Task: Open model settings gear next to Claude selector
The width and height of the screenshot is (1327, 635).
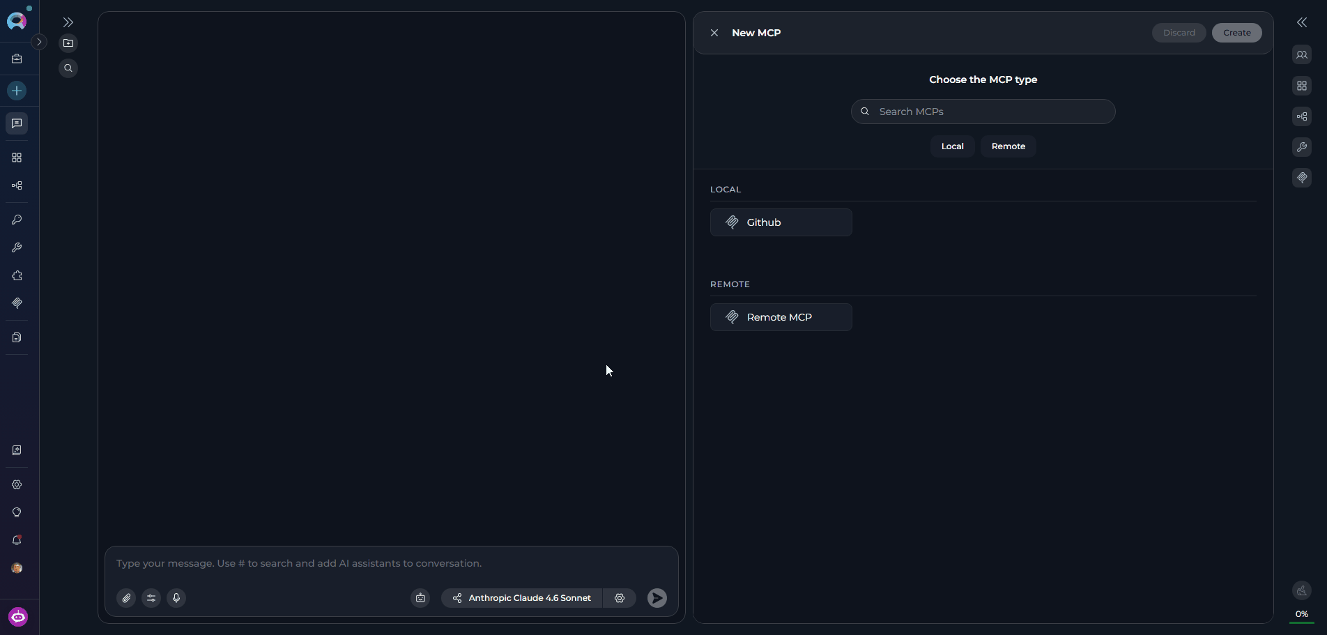Action: (x=620, y=598)
